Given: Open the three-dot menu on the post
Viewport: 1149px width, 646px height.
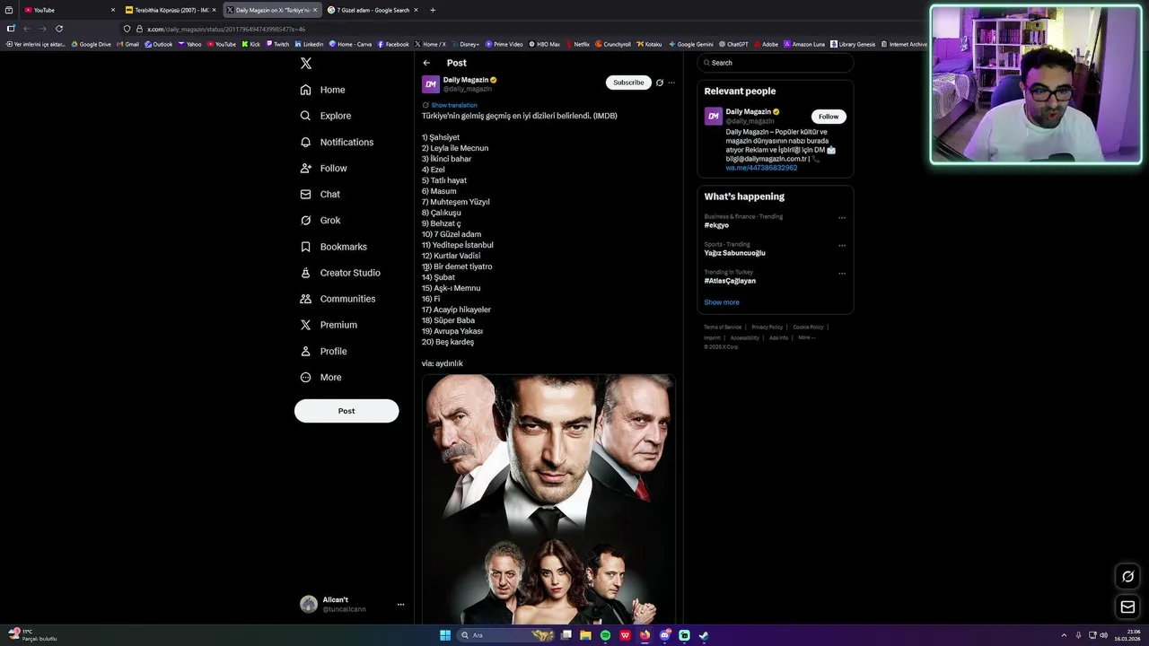Looking at the screenshot, I should coord(671,83).
